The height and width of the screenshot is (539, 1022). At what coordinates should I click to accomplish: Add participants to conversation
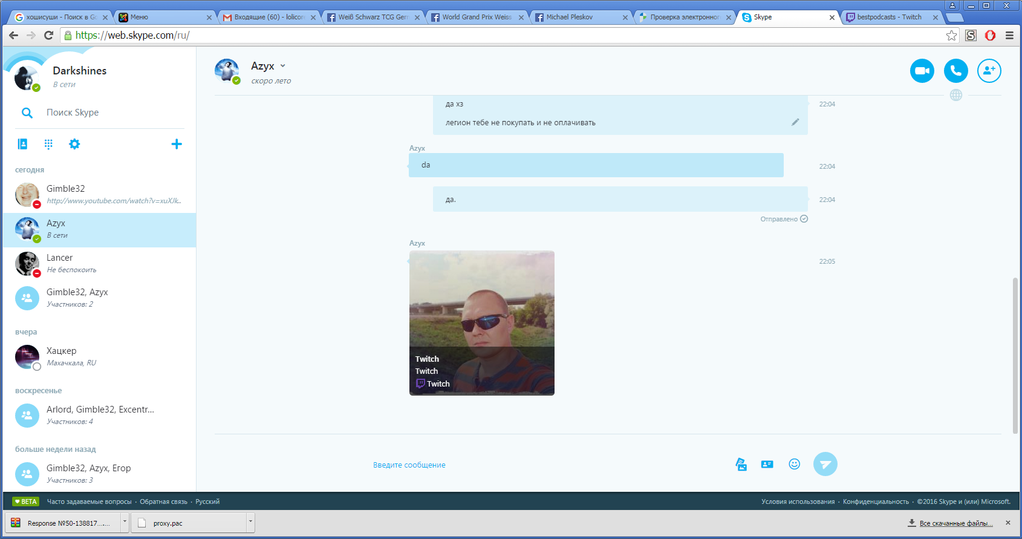point(989,71)
